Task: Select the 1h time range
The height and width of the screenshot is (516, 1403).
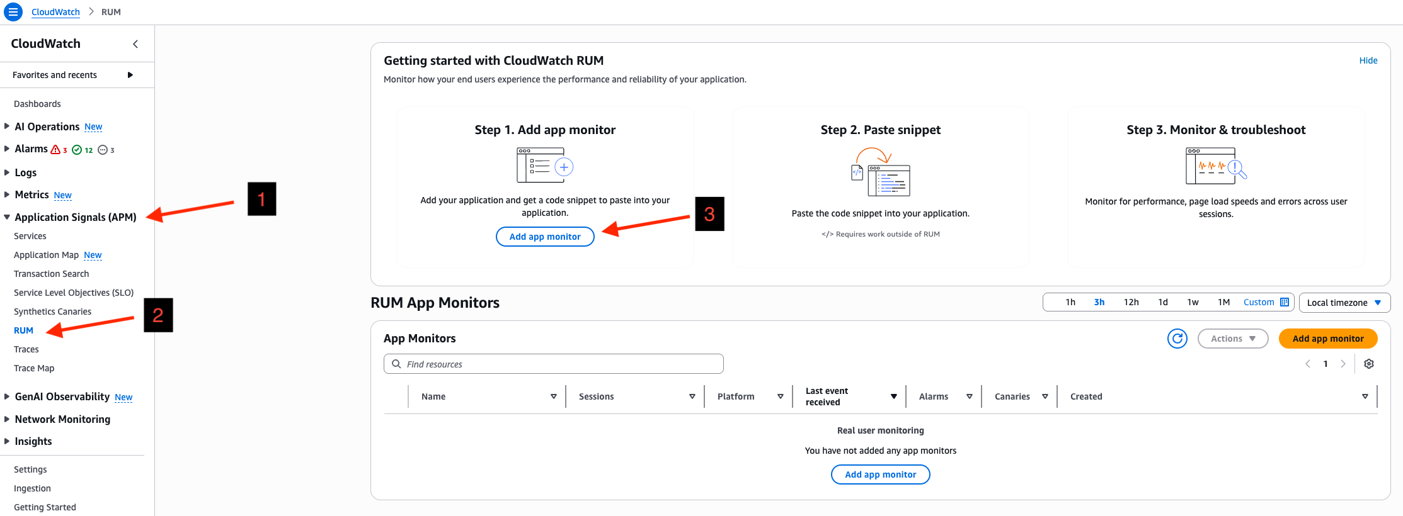Action: coord(1070,302)
